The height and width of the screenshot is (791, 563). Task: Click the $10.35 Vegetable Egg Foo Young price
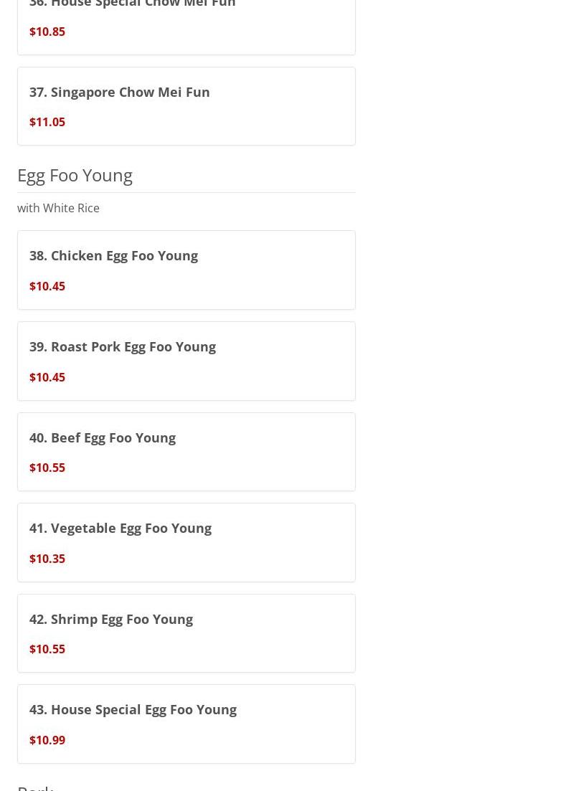click(x=47, y=559)
